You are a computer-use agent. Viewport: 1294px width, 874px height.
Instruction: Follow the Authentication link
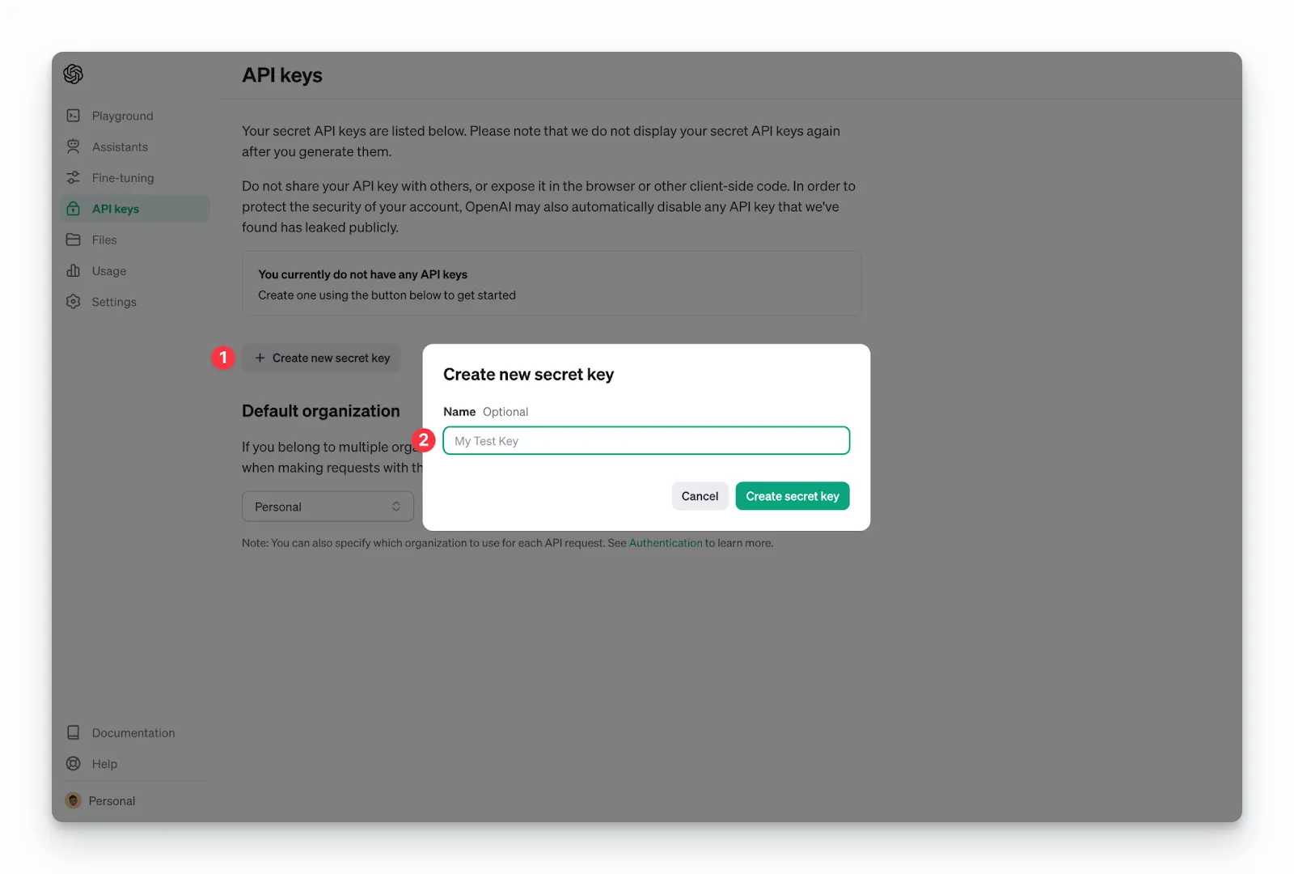666,543
